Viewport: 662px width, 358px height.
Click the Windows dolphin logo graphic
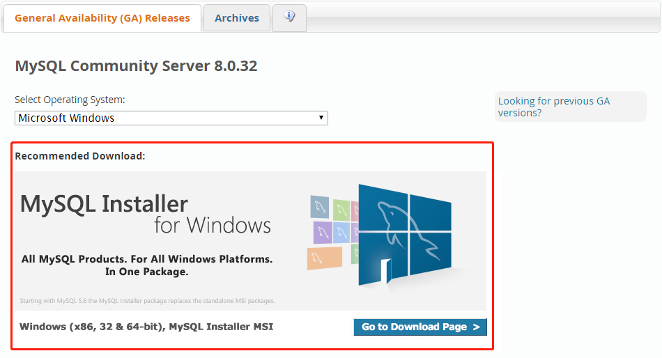[x=404, y=235]
